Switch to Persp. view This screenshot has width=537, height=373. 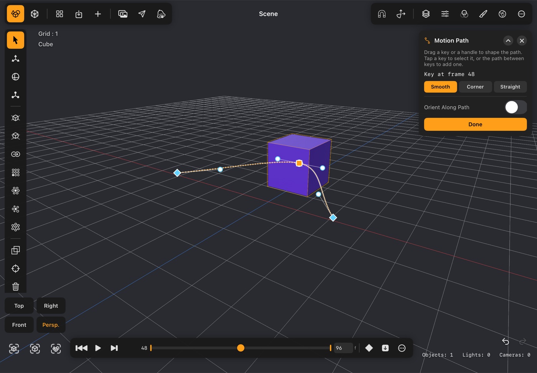tap(51, 325)
